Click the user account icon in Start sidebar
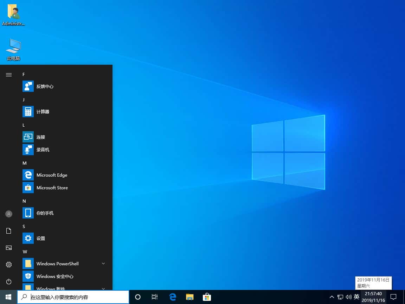The height and width of the screenshot is (304, 405). pyautogui.click(x=9, y=214)
